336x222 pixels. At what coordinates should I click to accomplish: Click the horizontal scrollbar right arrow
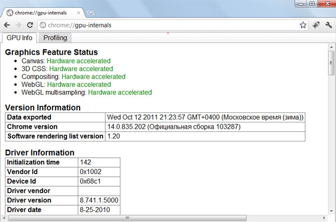coord(324,218)
